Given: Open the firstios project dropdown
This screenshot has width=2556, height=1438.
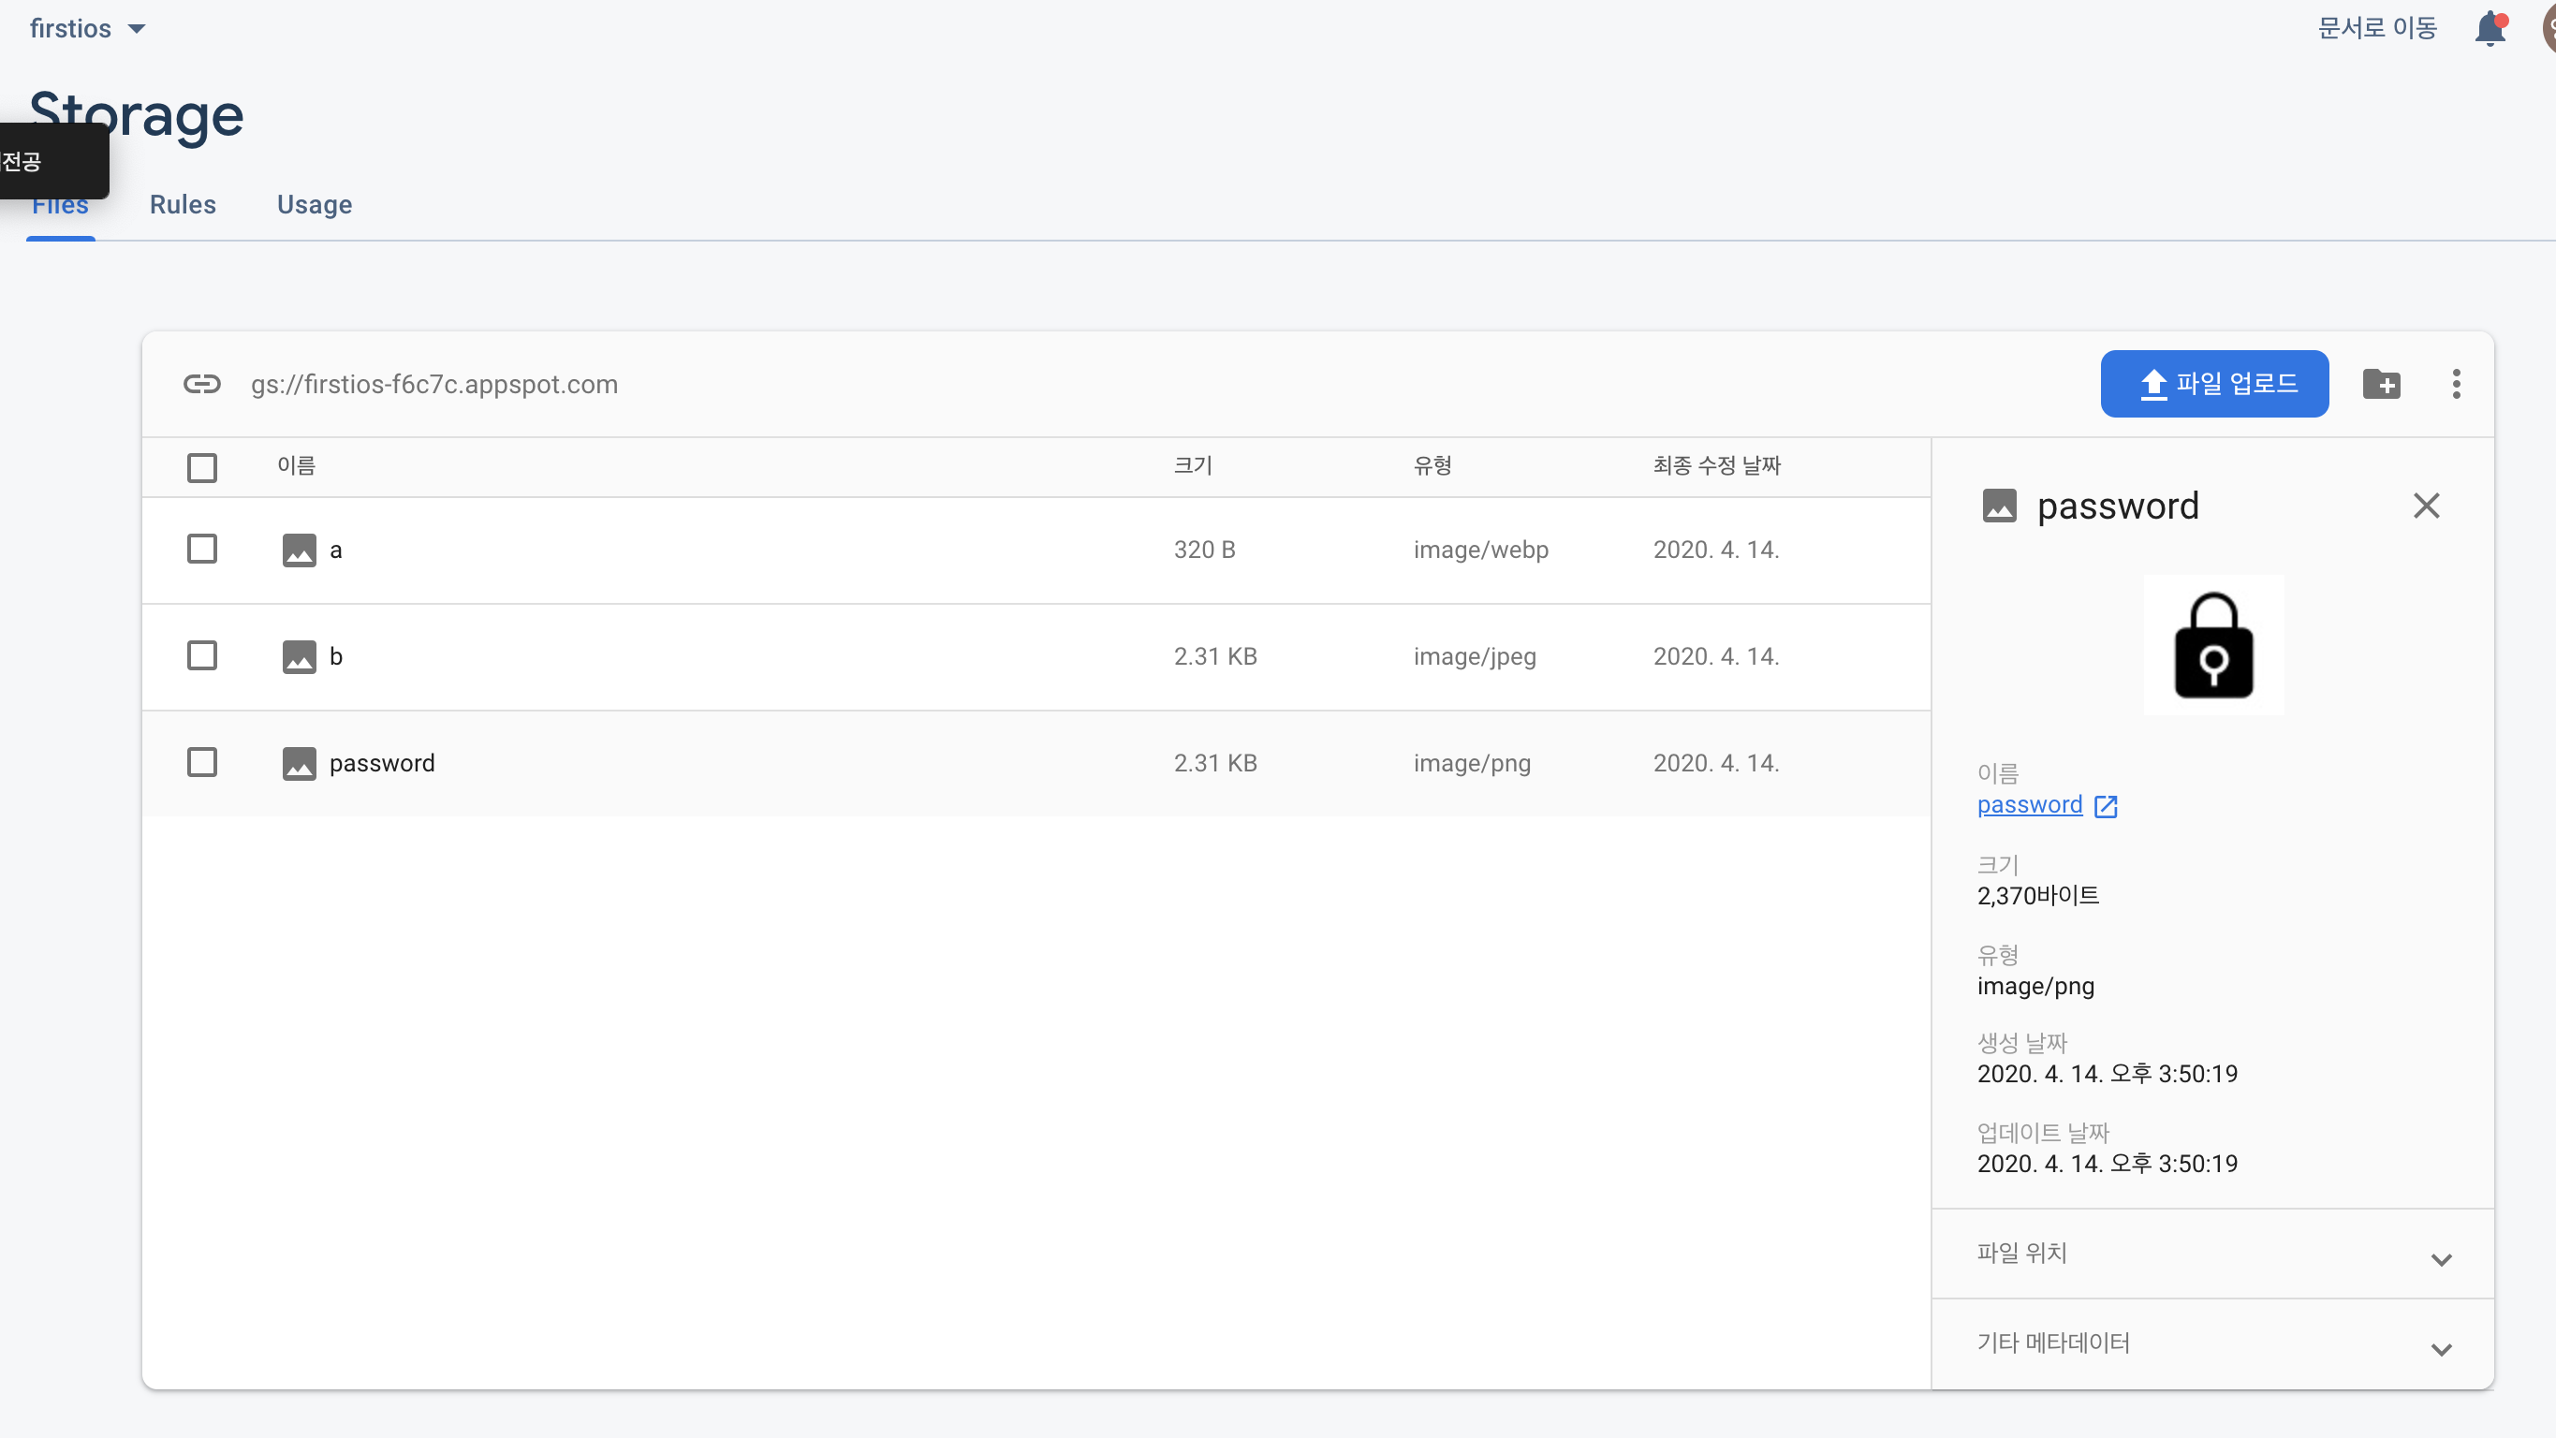Looking at the screenshot, I should (88, 29).
